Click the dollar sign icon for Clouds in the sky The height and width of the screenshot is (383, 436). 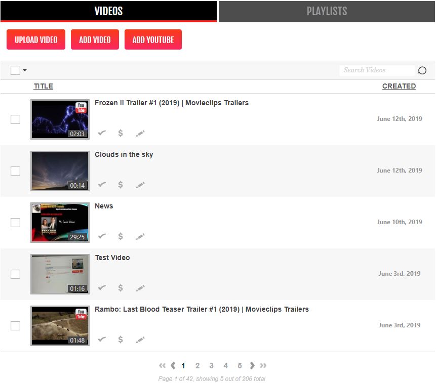point(121,185)
